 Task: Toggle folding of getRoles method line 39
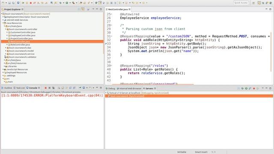click(x=112, y=65)
